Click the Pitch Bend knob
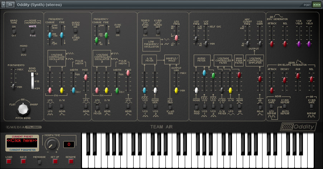The height and width of the screenshot is (169, 323). pyautogui.click(x=23, y=109)
